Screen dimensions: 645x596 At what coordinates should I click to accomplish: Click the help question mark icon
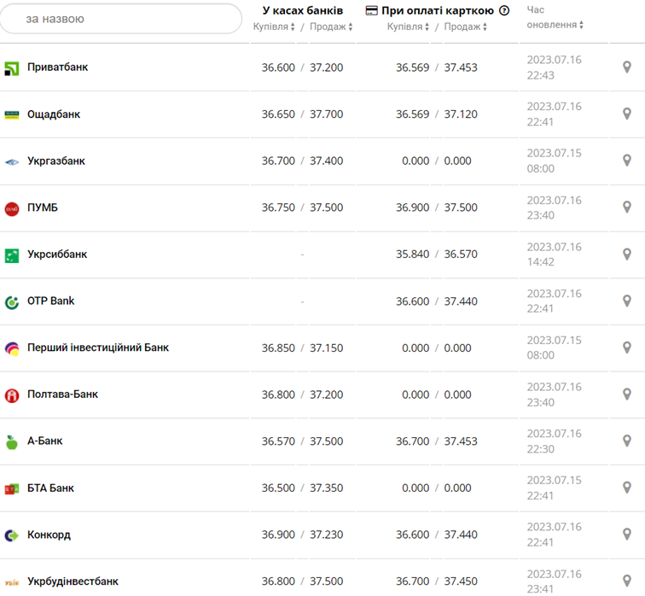(x=504, y=11)
